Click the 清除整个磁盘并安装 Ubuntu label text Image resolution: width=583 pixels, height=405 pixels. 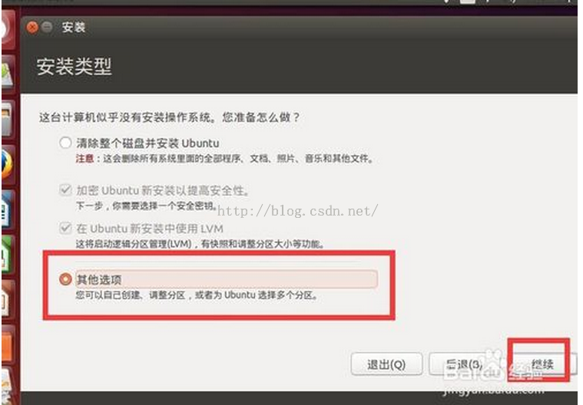click(x=147, y=143)
